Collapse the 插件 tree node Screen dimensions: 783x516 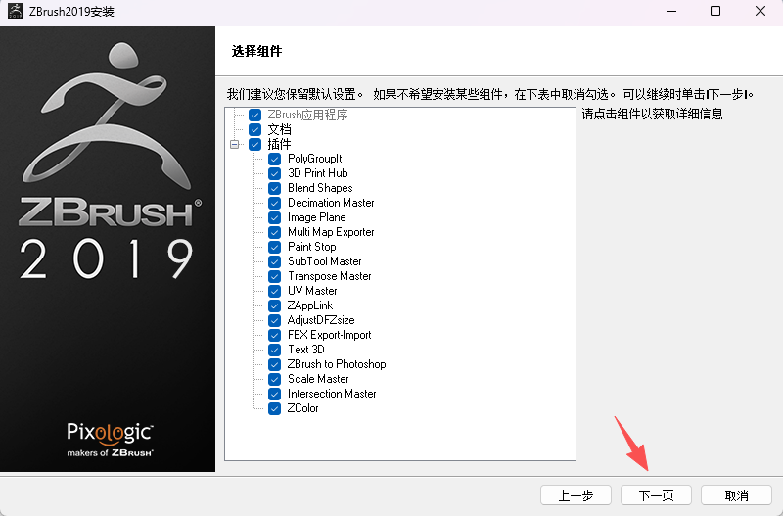pos(234,144)
